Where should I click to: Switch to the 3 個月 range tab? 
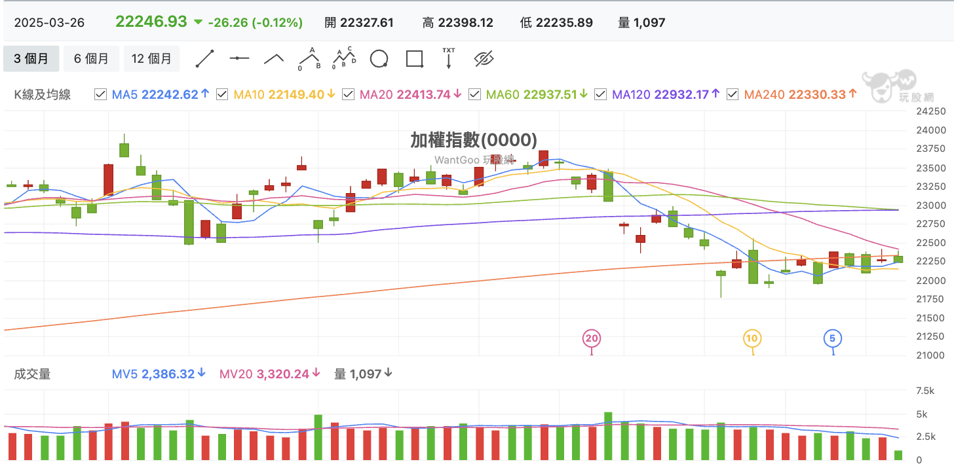pyautogui.click(x=31, y=59)
